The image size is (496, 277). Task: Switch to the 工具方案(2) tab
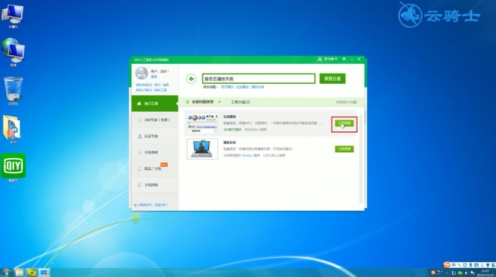(x=241, y=102)
